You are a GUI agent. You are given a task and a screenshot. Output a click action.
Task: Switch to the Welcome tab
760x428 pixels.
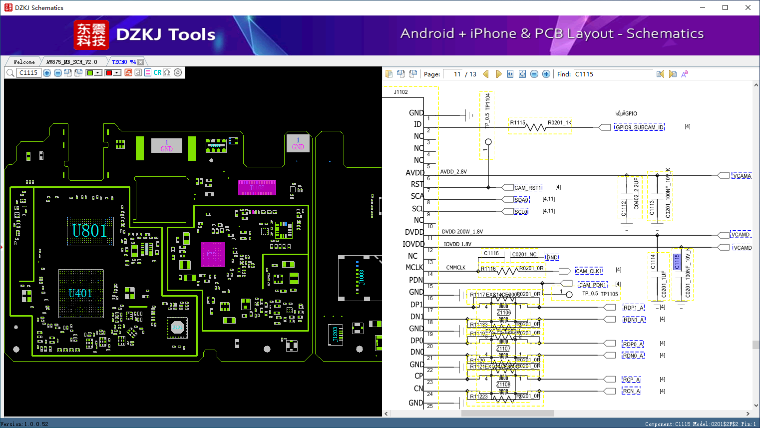point(24,62)
